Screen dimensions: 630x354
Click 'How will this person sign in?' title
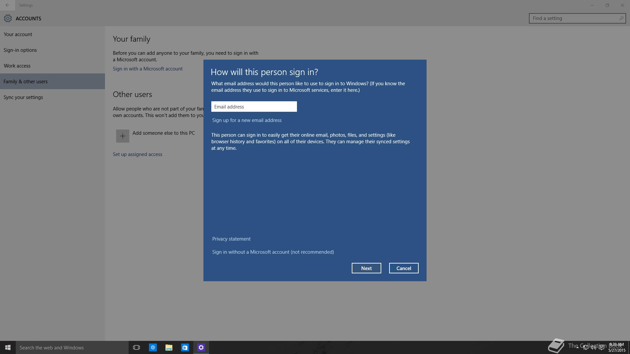pos(264,72)
